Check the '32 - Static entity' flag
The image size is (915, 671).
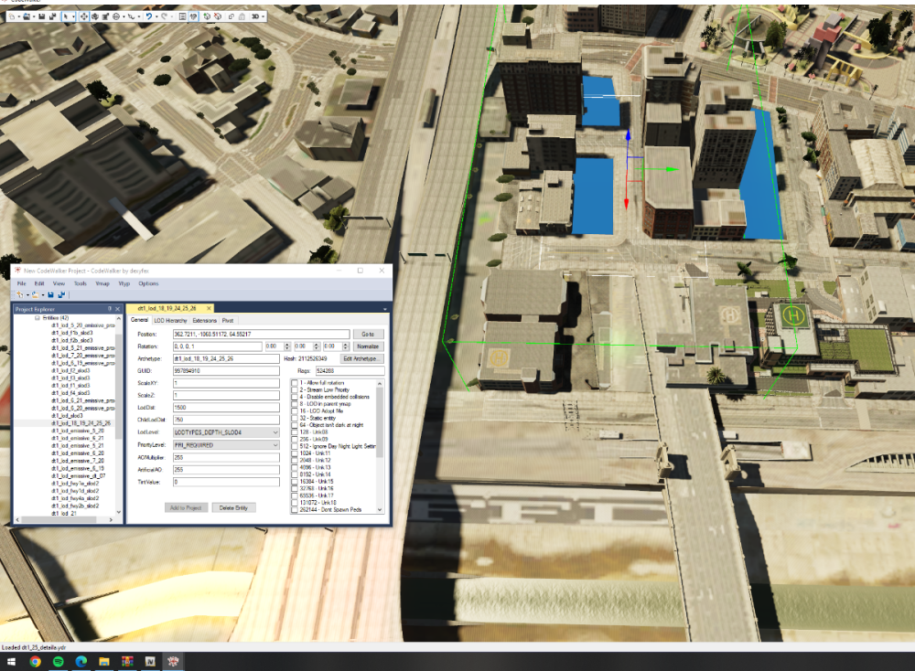pos(295,418)
